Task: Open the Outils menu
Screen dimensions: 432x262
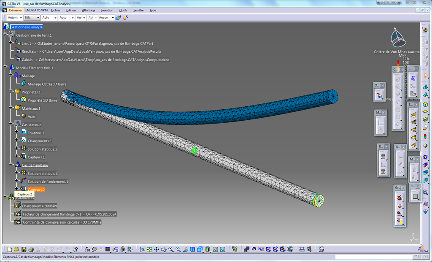Action: click(x=123, y=10)
